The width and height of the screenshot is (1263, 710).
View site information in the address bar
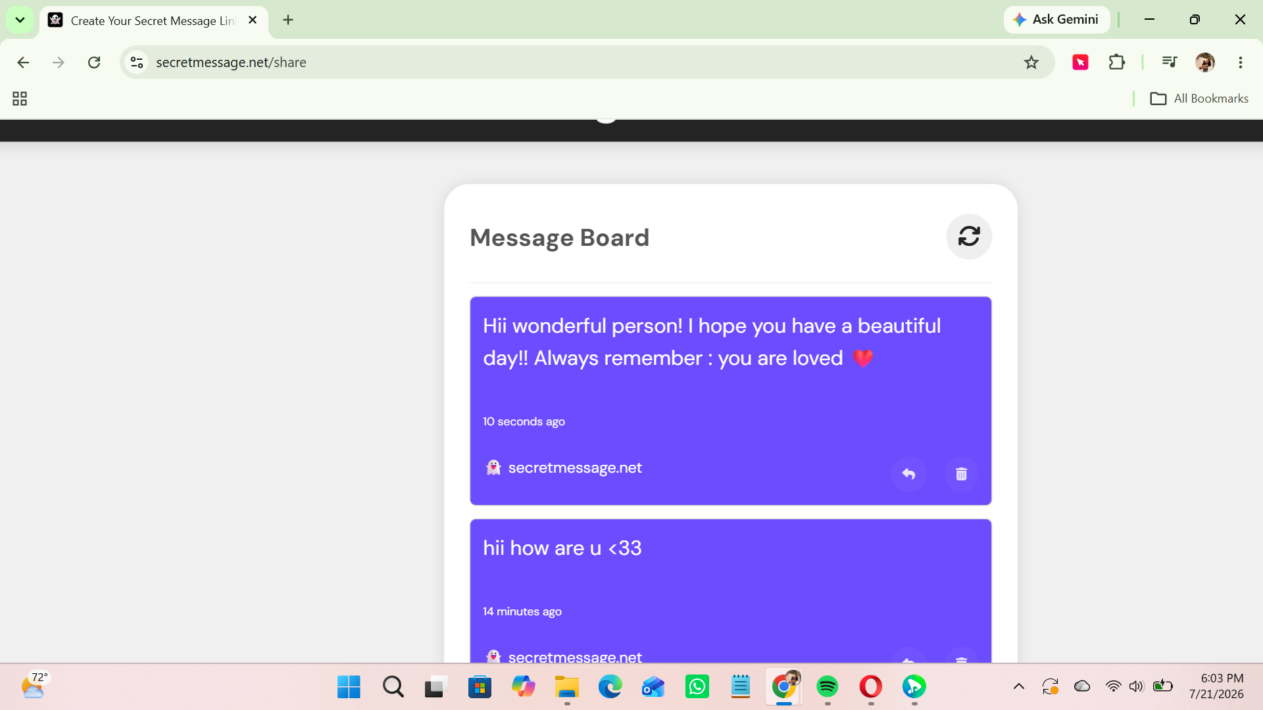click(x=137, y=62)
